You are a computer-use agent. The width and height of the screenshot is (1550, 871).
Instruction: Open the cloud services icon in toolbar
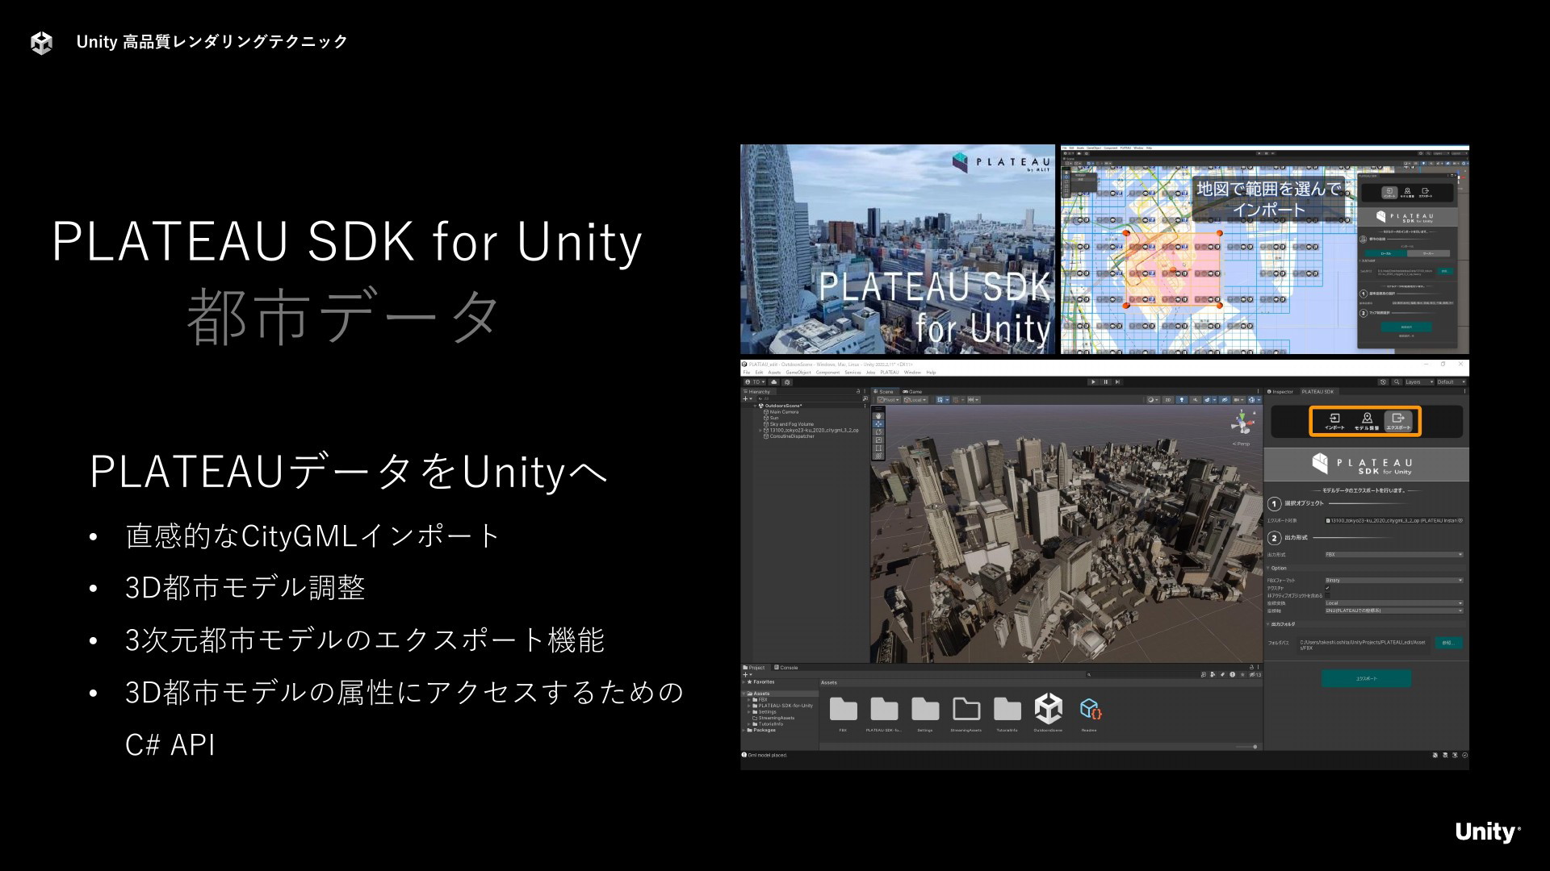point(774,382)
